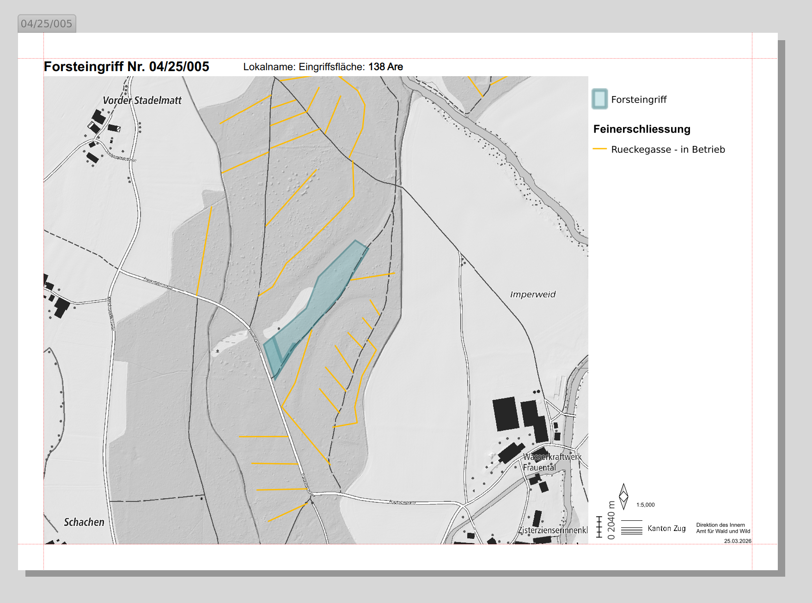Select the Forsteingriff Nr. 04/25/005 title
Image resolution: width=812 pixels, height=603 pixels.
point(126,67)
